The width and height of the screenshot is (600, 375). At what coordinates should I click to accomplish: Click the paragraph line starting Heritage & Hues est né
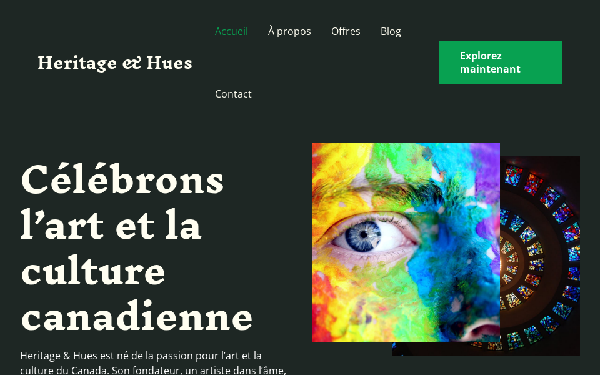[x=141, y=356]
